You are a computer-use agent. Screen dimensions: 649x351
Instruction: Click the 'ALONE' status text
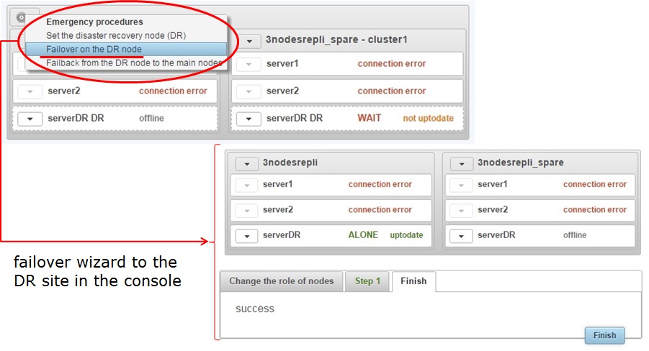(x=363, y=234)
